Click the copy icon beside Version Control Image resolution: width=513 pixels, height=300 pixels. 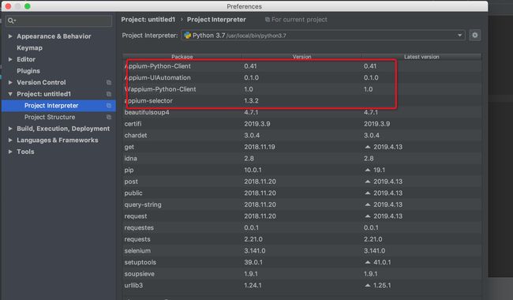pos(109,82)
